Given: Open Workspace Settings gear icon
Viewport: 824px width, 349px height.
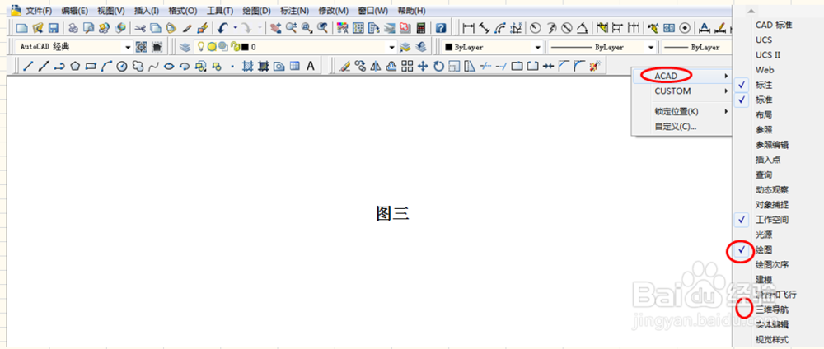Looking at the screenshot, I should tap(142, 47).
